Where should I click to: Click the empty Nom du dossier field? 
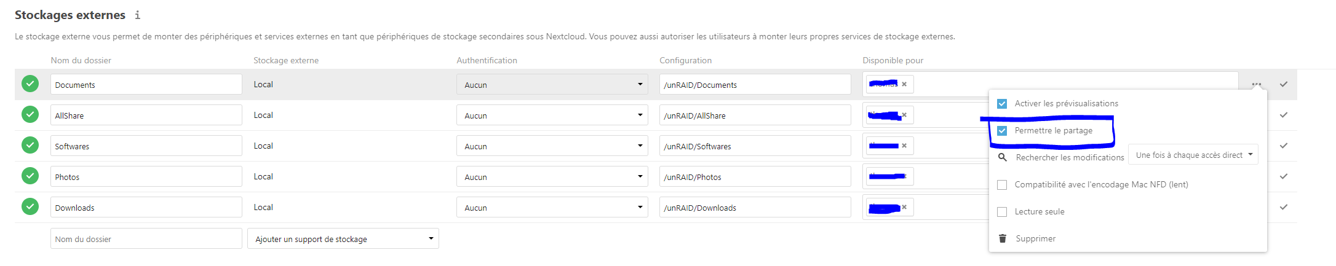coord(146,239)
